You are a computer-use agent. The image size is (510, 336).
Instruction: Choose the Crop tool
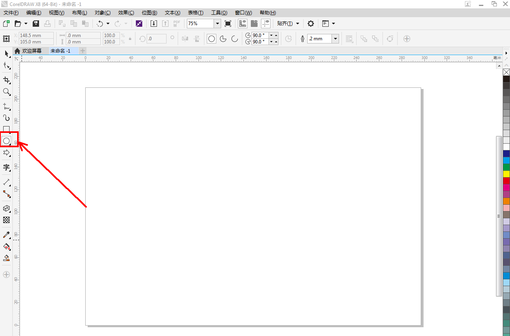(6, 80)
